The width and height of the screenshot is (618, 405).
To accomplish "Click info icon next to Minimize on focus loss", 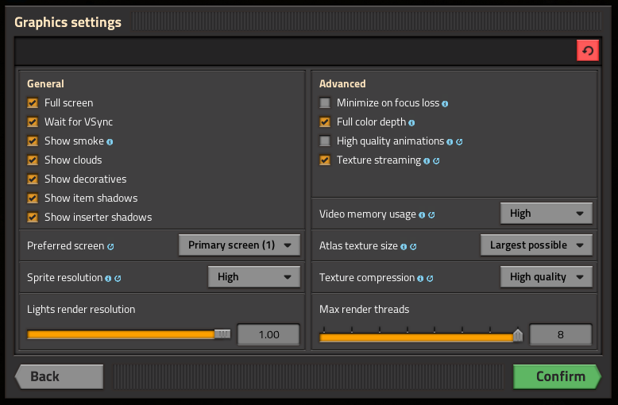I will pyautogui.click(x=445, y=103).
